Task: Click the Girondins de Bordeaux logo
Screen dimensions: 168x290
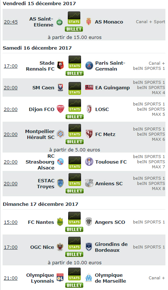Action: 89,247
